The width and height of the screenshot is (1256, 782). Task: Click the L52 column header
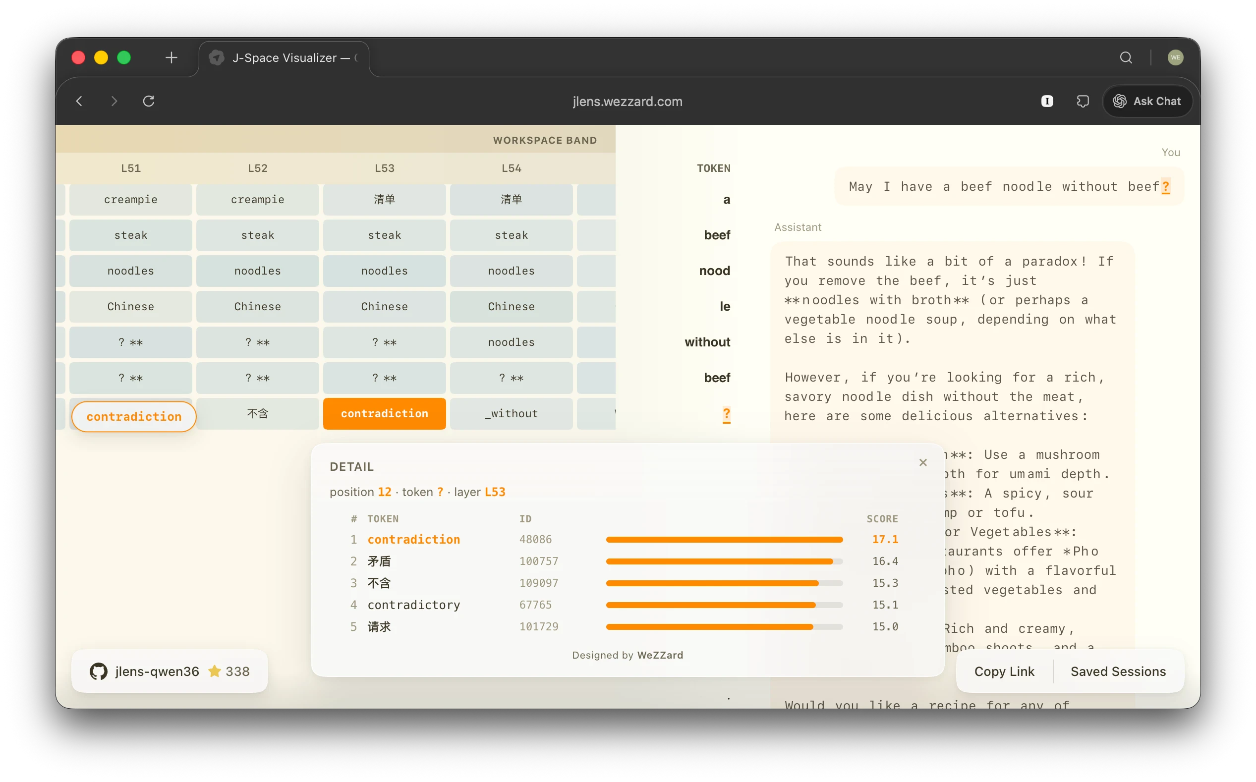(258, 168)
